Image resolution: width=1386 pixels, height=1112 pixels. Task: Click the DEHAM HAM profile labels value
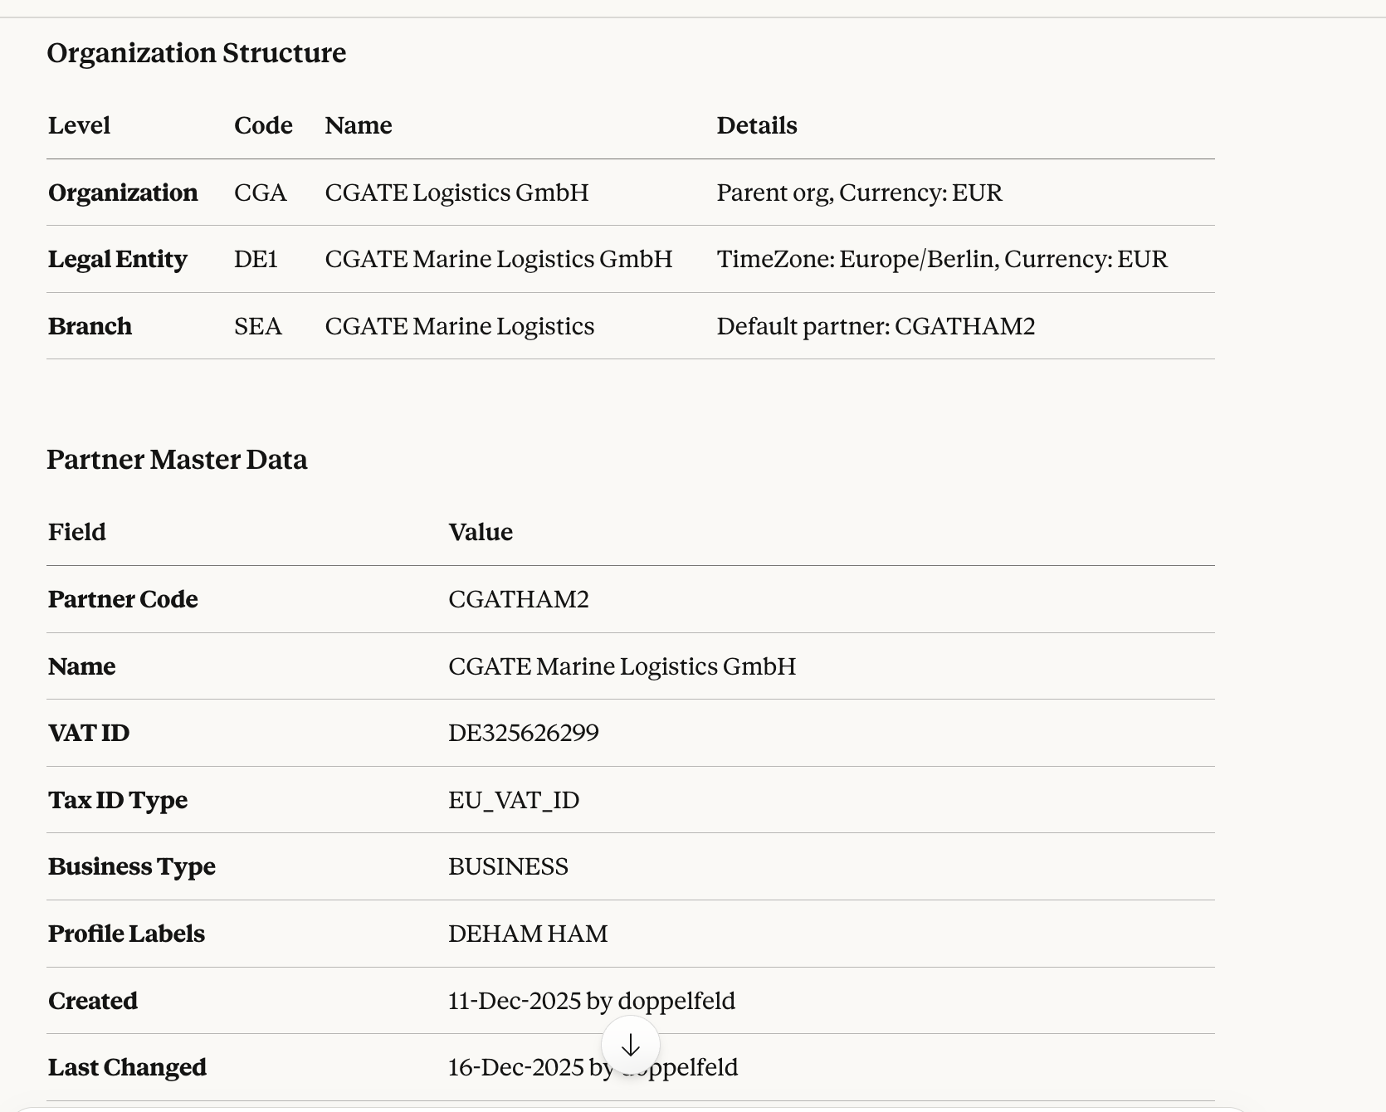[528, 934]
